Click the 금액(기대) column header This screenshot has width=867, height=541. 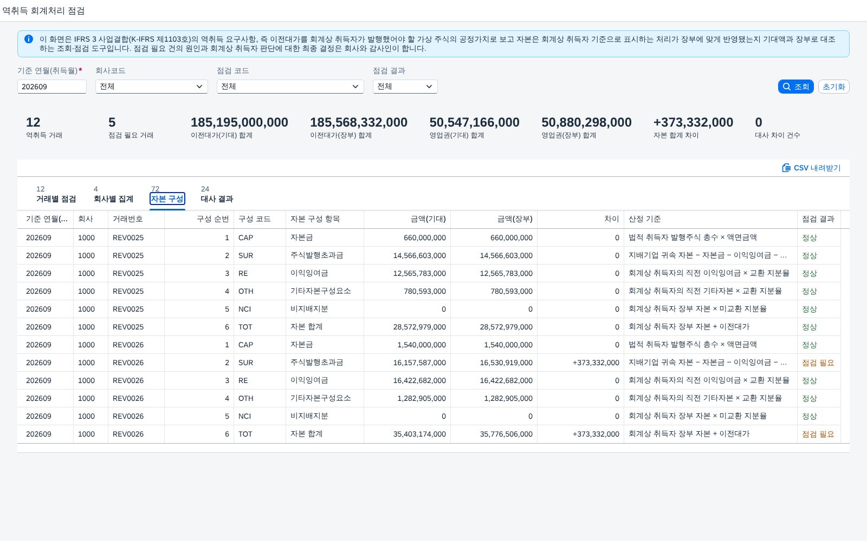click(407, 219)
